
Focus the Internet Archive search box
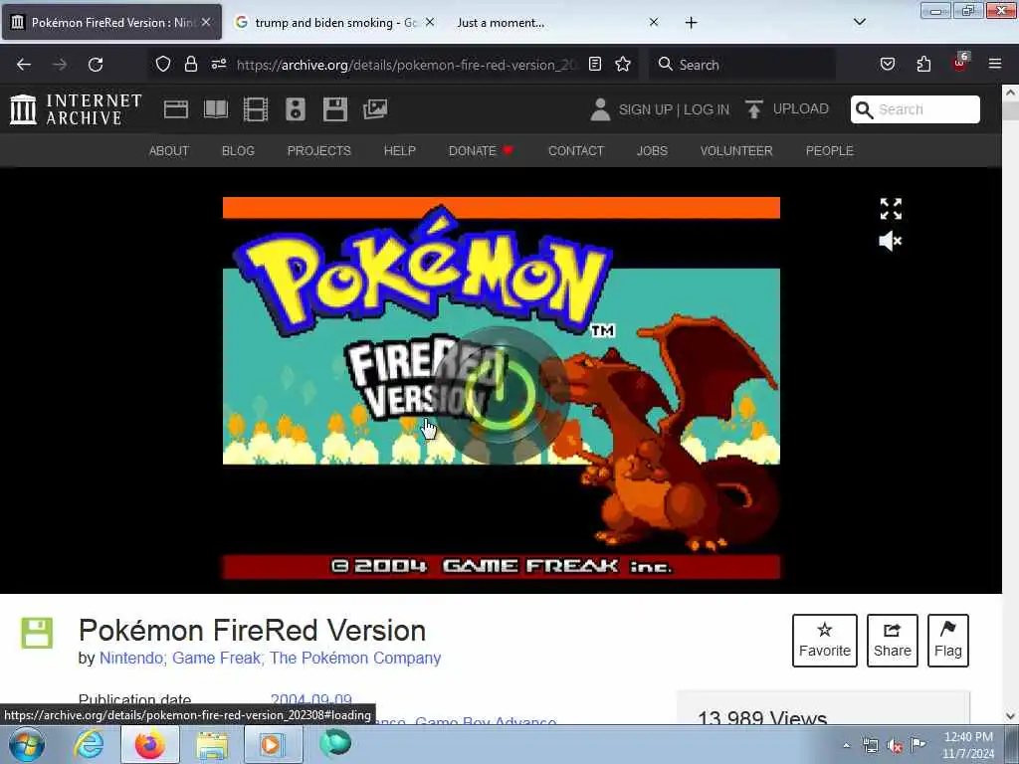pyautogui.click(x=916, y=109)
